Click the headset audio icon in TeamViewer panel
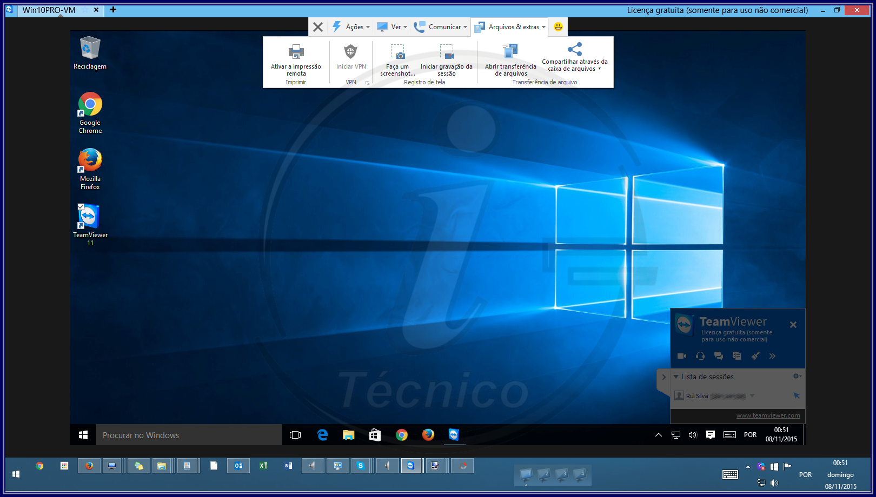 pyautogui.click(x=700, y=356)
